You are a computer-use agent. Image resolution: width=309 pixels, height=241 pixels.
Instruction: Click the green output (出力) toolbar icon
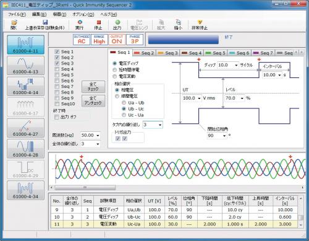(117, 22)
